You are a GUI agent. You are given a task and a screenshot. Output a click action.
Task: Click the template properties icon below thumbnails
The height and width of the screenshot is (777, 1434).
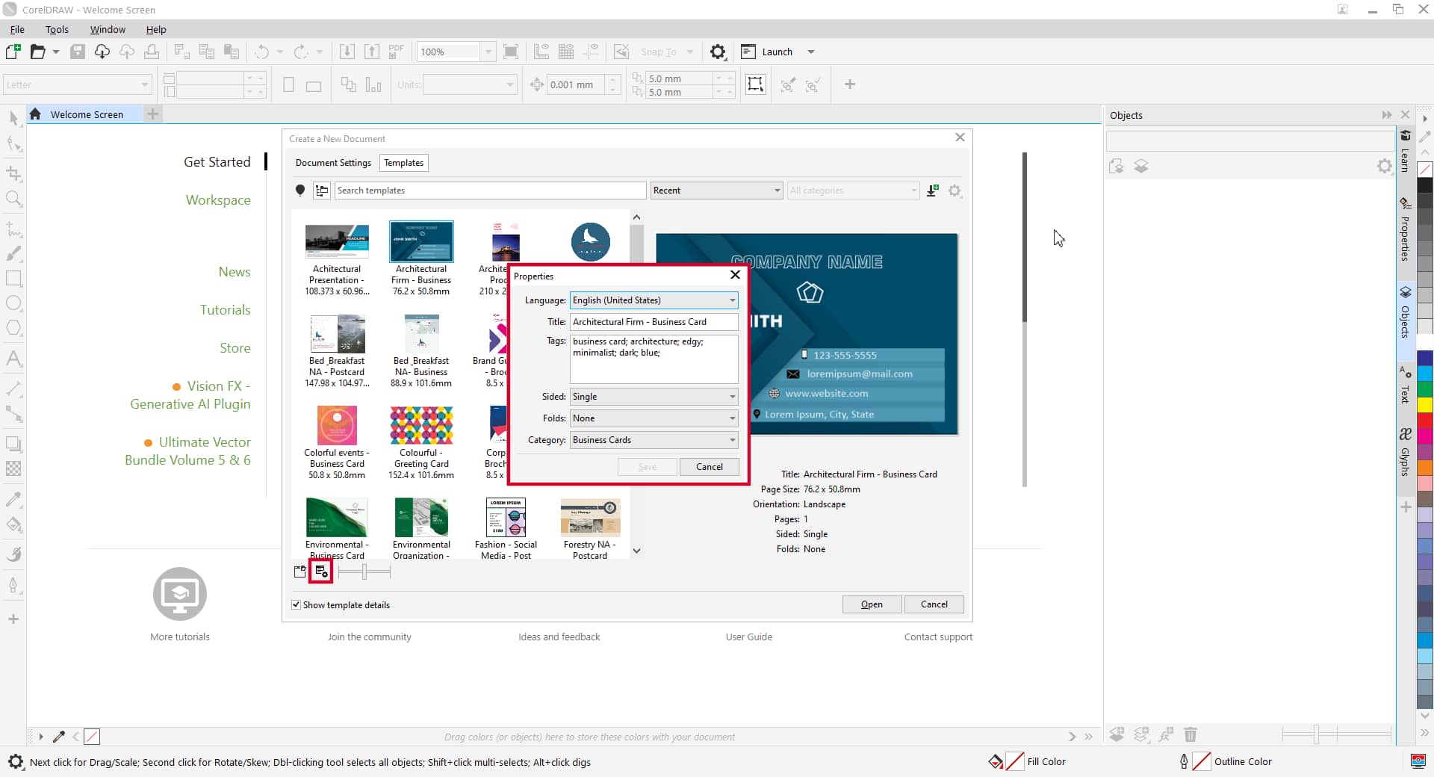tap(321, 572)
